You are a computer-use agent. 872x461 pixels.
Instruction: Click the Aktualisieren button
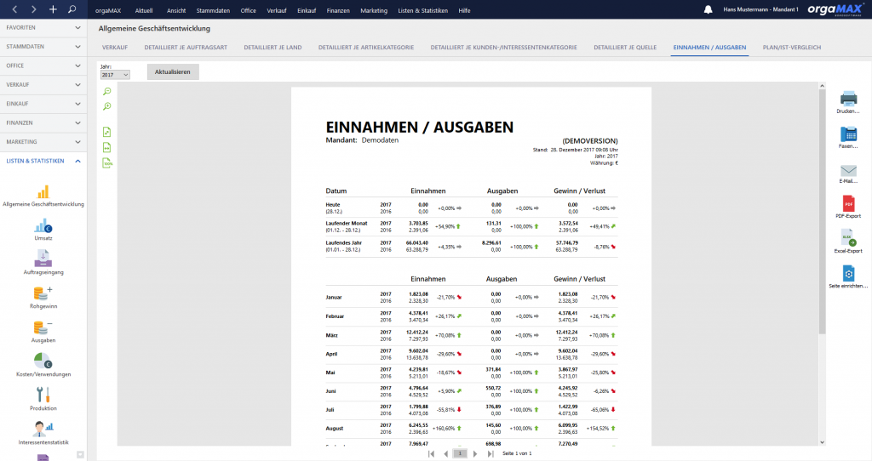tap(172, 71)
